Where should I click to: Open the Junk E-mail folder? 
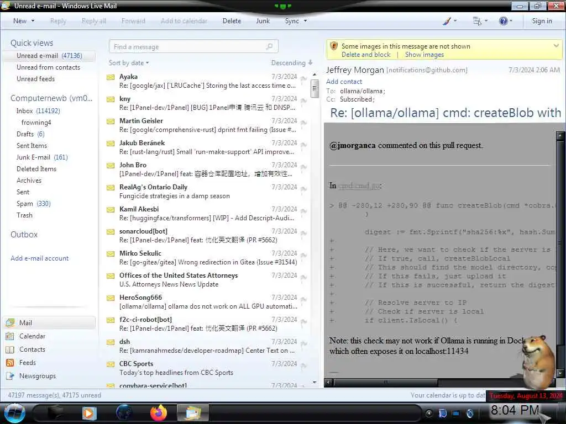click(x=42, y=157)
